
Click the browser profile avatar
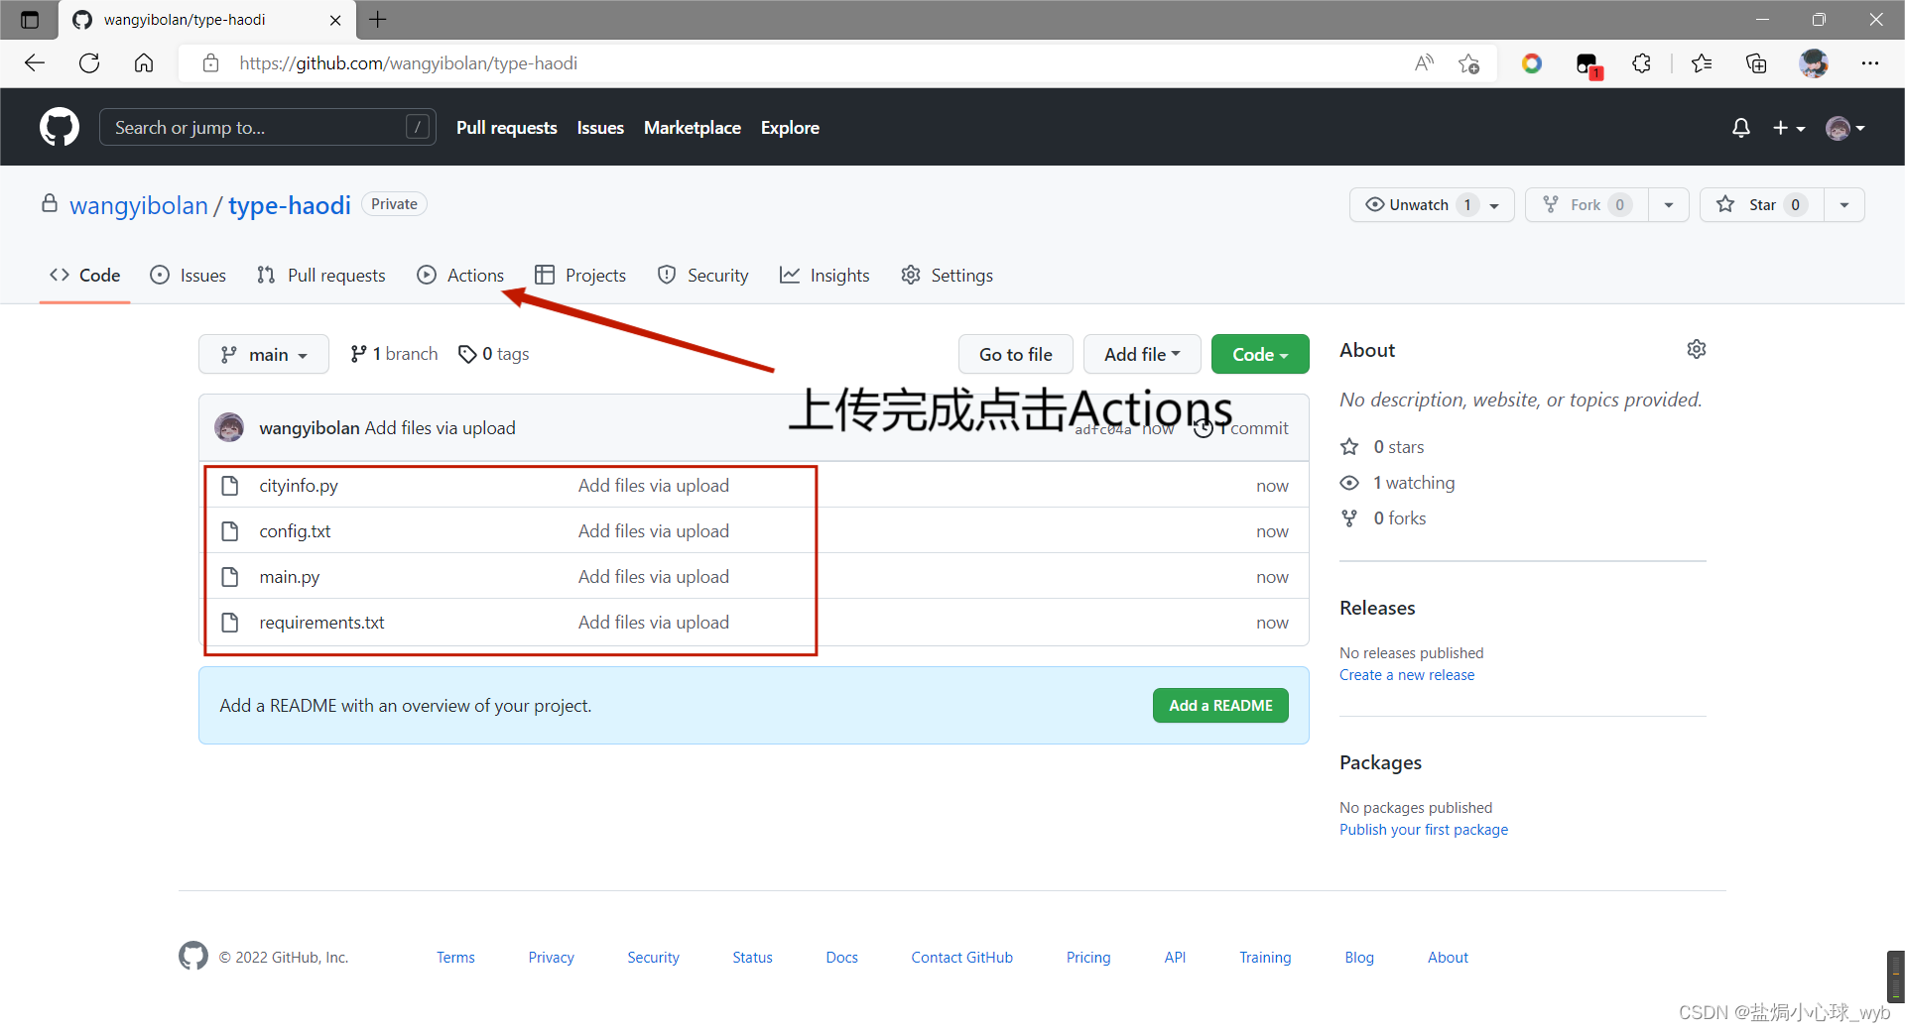point(1814,63)
